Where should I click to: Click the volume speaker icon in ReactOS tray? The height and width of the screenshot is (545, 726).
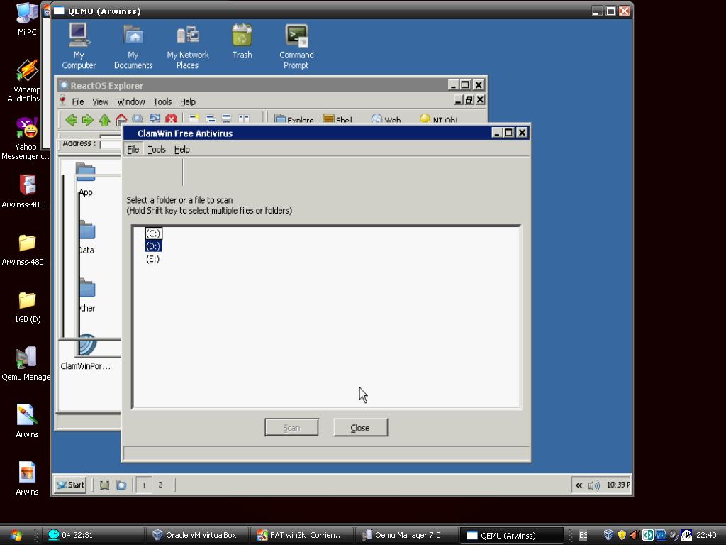pos(593,485)
